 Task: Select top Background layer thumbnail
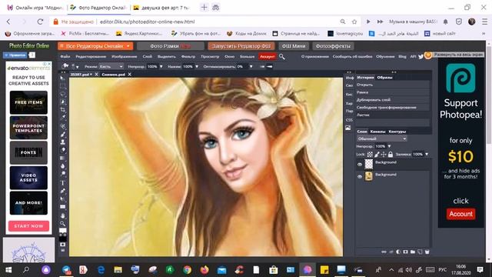point(369,164)
